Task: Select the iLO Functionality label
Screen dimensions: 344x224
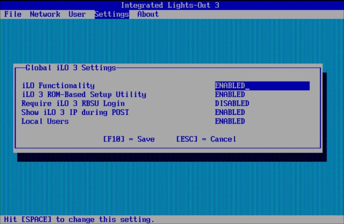Action: click(x=58, y=86)
